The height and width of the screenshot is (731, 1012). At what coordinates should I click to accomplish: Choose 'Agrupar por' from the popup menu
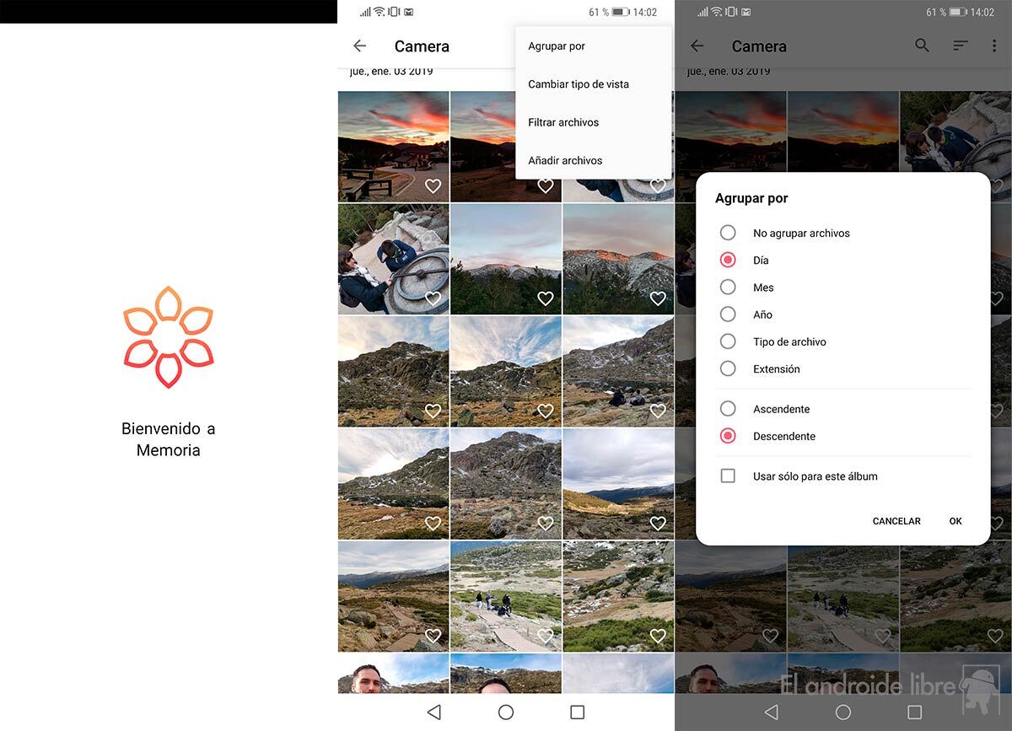tap(557, 46)
